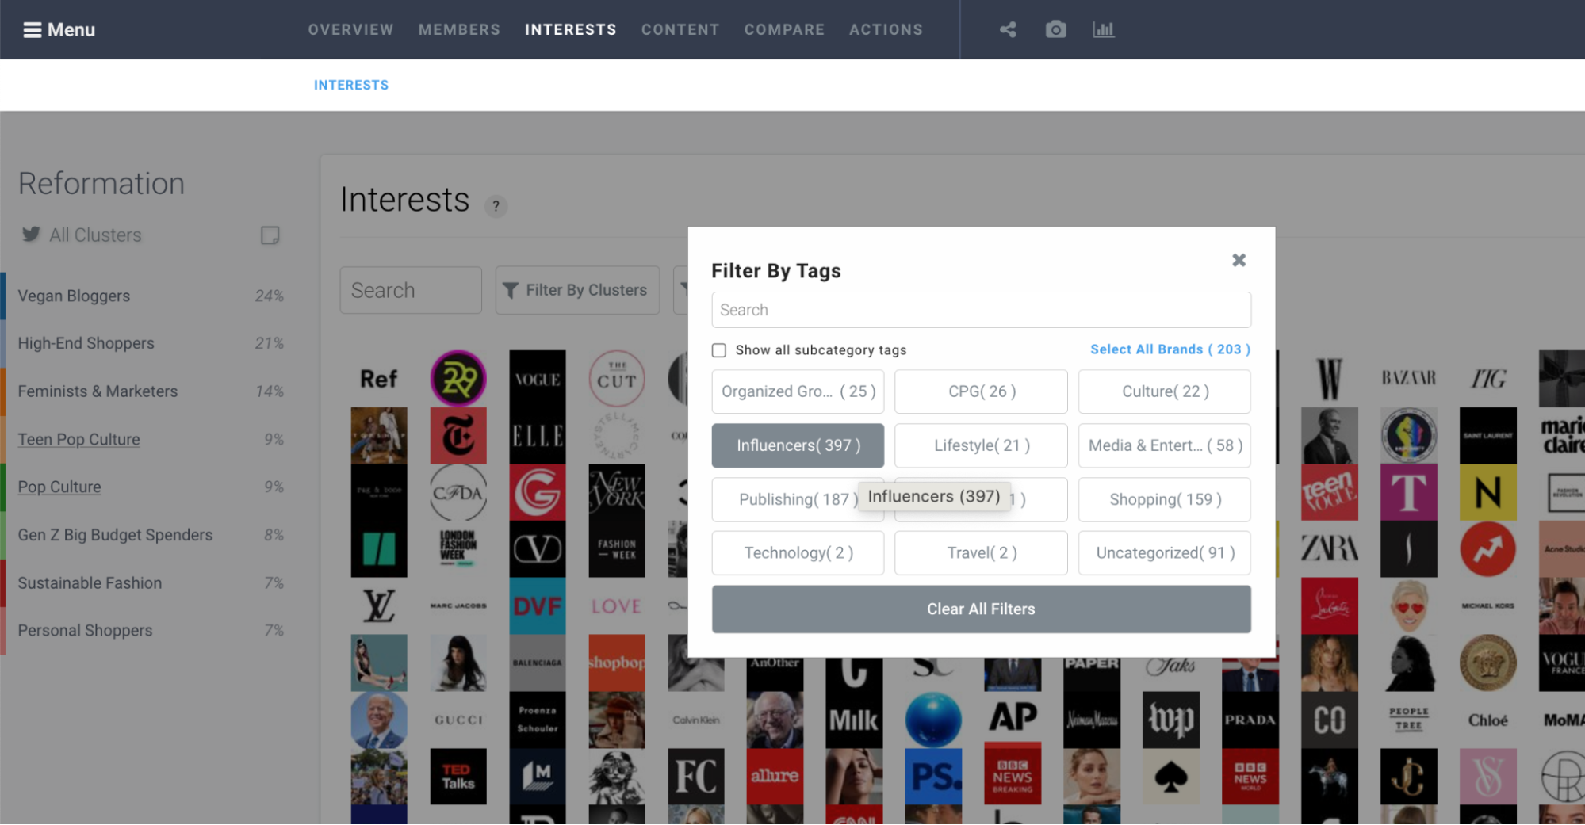Open the bar chart icon

[1103, 29]
